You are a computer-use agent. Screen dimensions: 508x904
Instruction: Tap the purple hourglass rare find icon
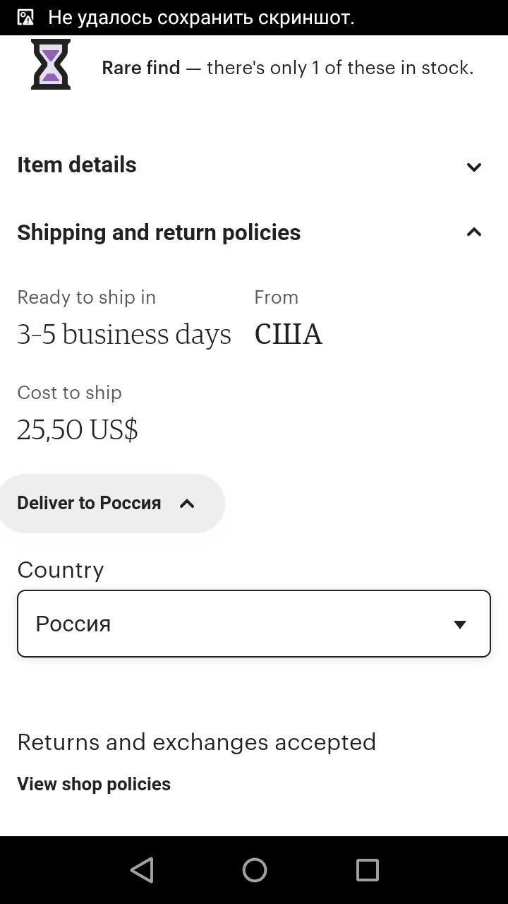(51, 64)
